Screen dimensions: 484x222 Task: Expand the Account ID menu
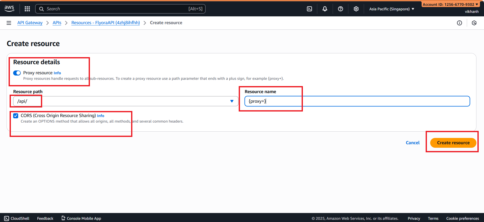click(x=450, y=4)
